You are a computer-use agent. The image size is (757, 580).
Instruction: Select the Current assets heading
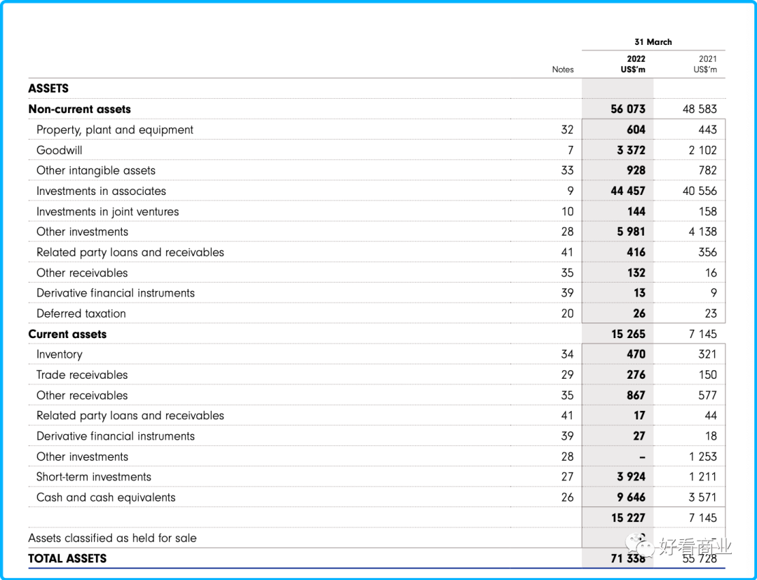(67, 335)
